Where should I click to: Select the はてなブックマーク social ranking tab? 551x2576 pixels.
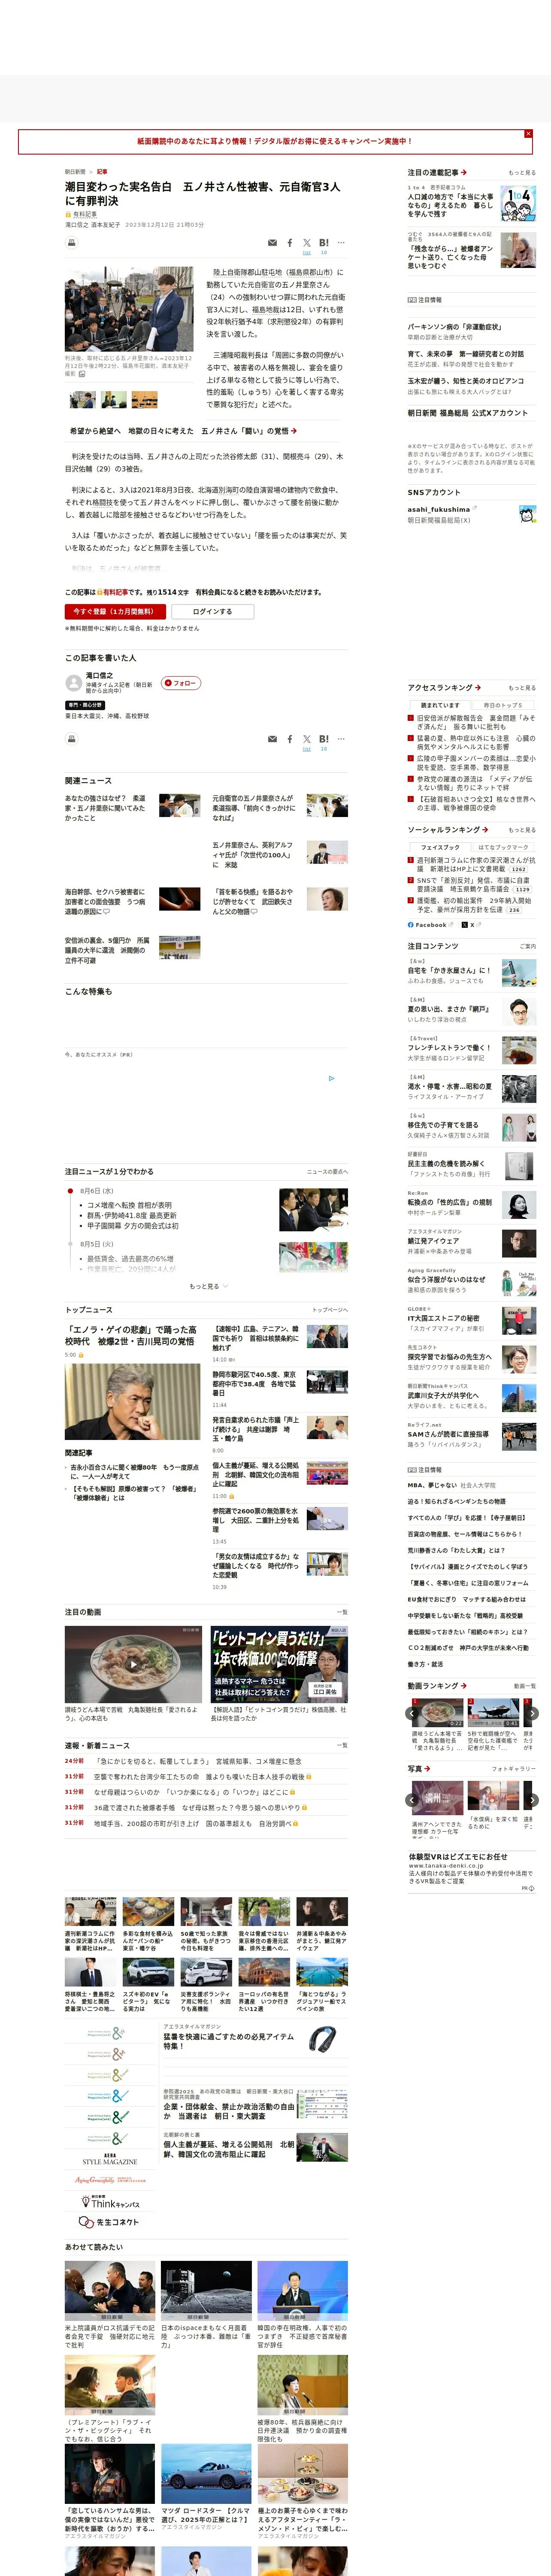[x=503, y=847]
